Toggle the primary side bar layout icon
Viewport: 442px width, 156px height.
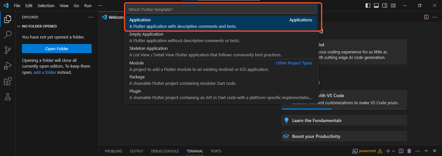pos(368,6)
